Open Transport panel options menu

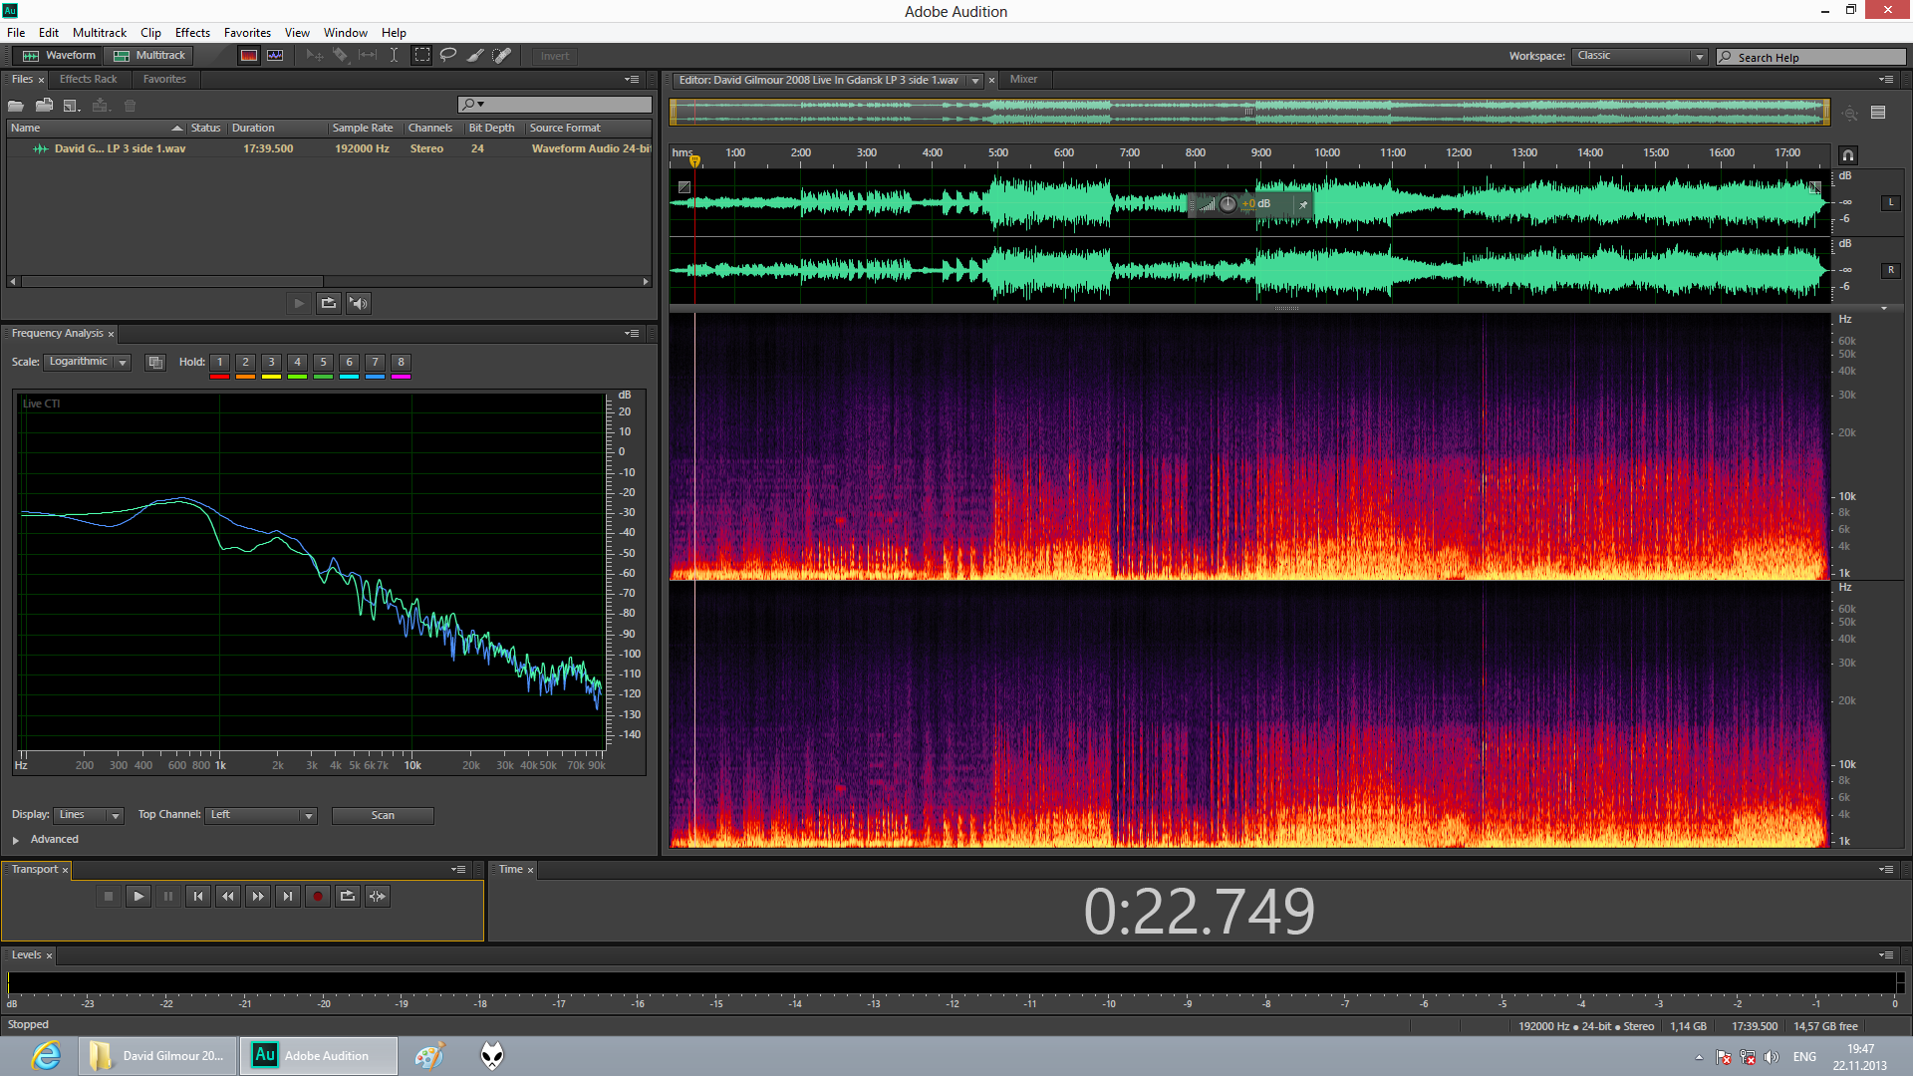[458, 870]
